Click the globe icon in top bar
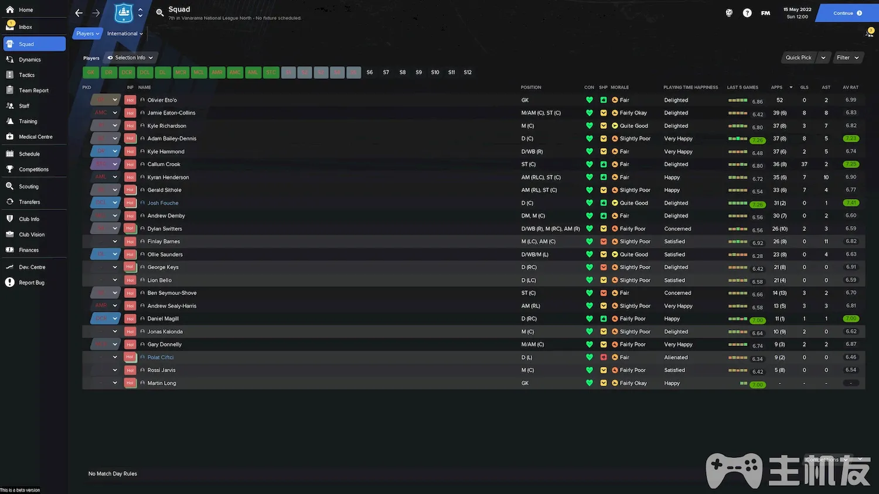This screenshot has height=494, width=879. pos(729,13)
